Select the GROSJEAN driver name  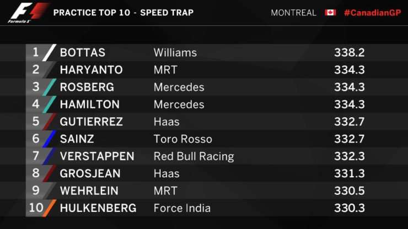tap(90, 173)
